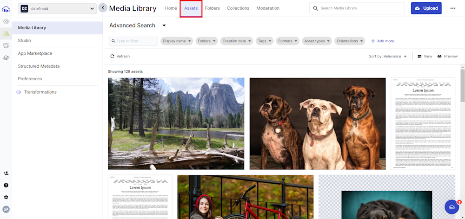The height and width of the screenshot is (219, 465).
Task: Expand the Advanced Search dropdown arrow
Action: click(164, 26)
